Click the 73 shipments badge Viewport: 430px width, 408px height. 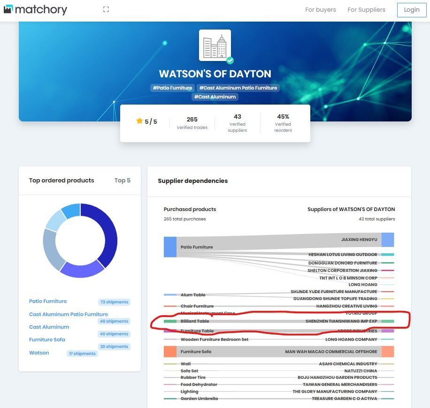pyautogui.click(x=114, y=302)
